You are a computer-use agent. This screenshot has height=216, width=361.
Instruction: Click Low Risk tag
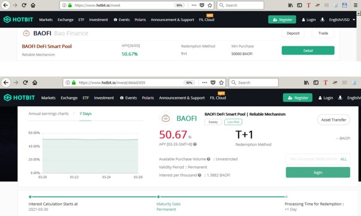(x=233, y=122)
